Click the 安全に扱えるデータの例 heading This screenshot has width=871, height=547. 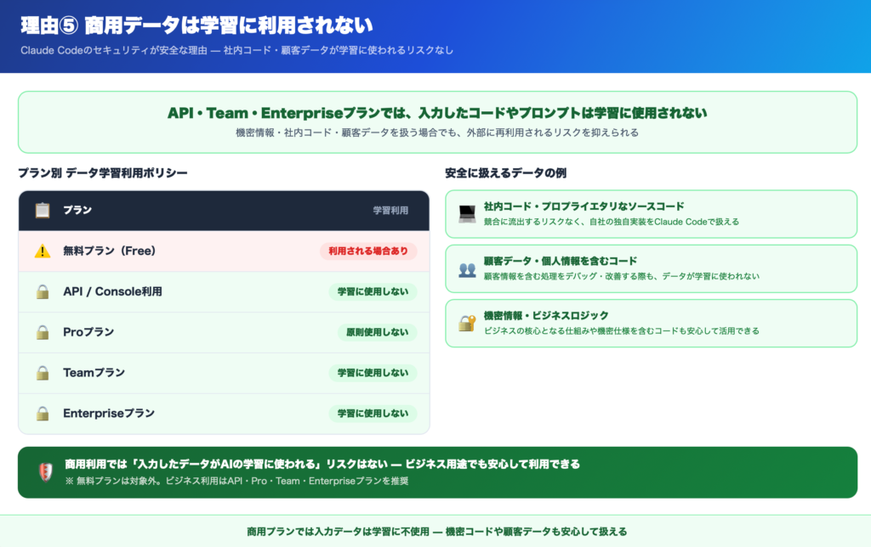coord(505,173)
